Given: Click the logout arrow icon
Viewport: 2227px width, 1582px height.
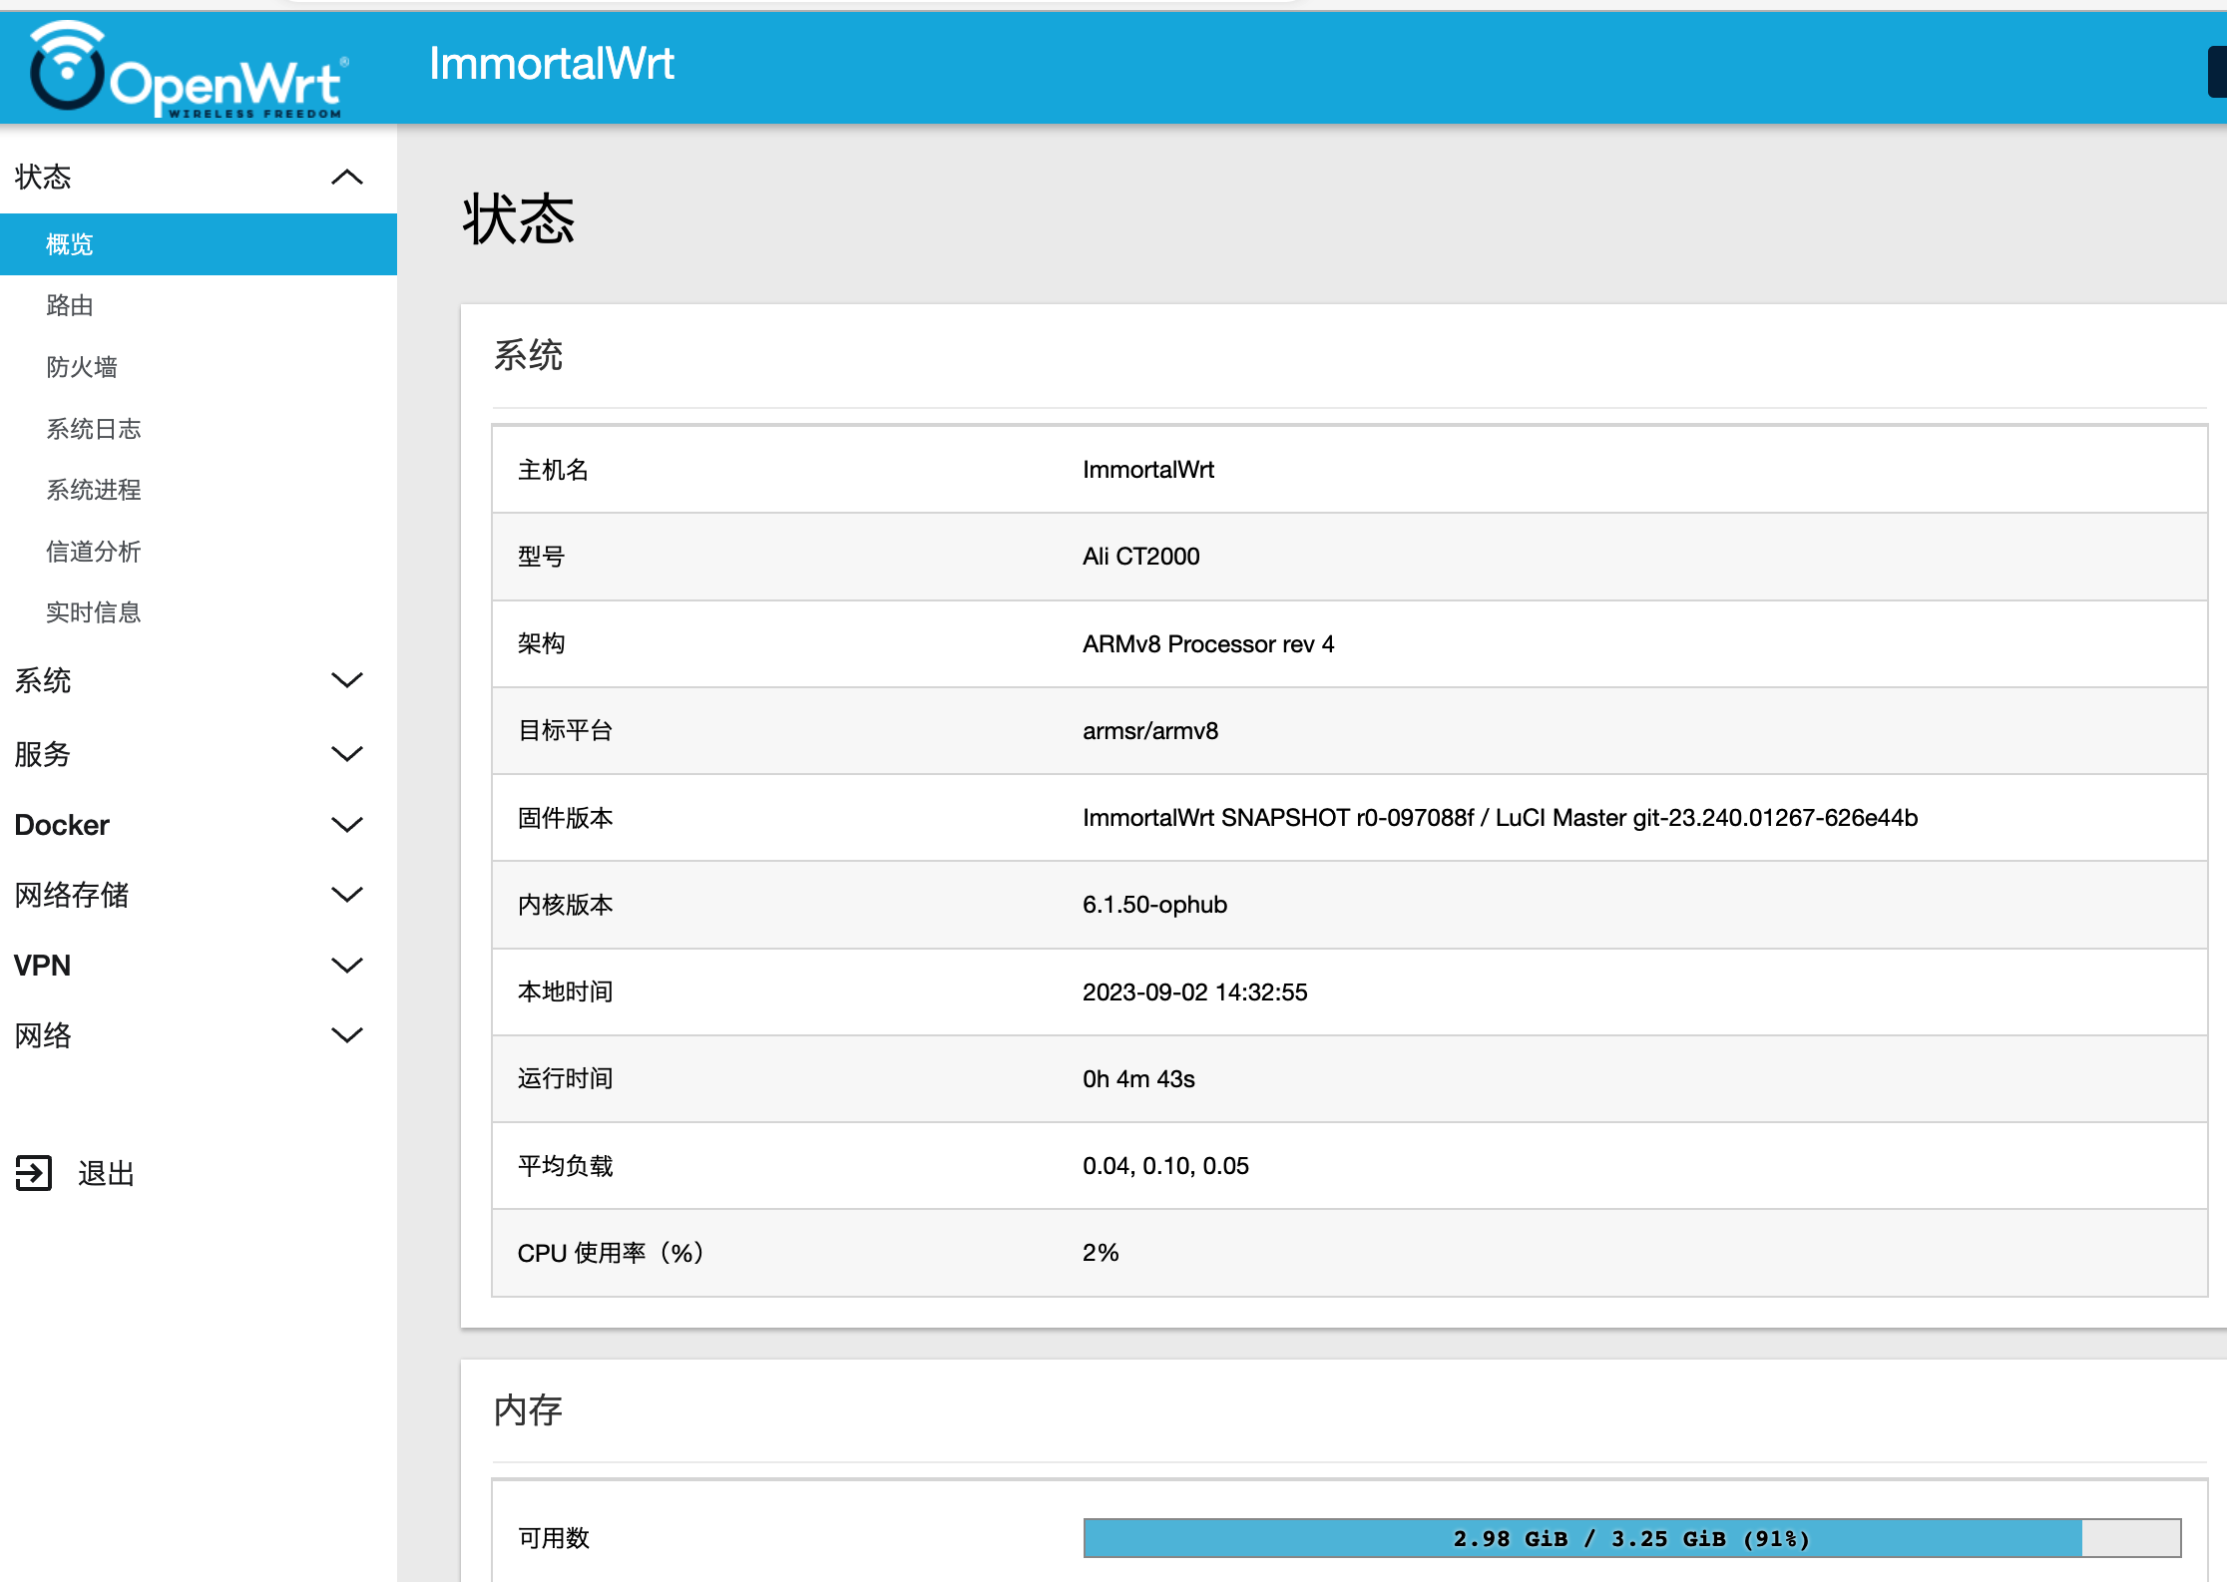Looking at the screenshot, I should pos(34,1173).
